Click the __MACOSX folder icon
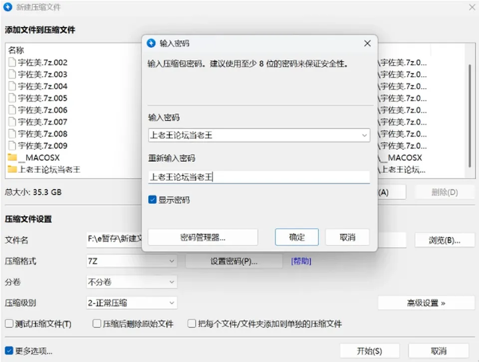Screen dimensions: 479x362 (x=12, y=157)
